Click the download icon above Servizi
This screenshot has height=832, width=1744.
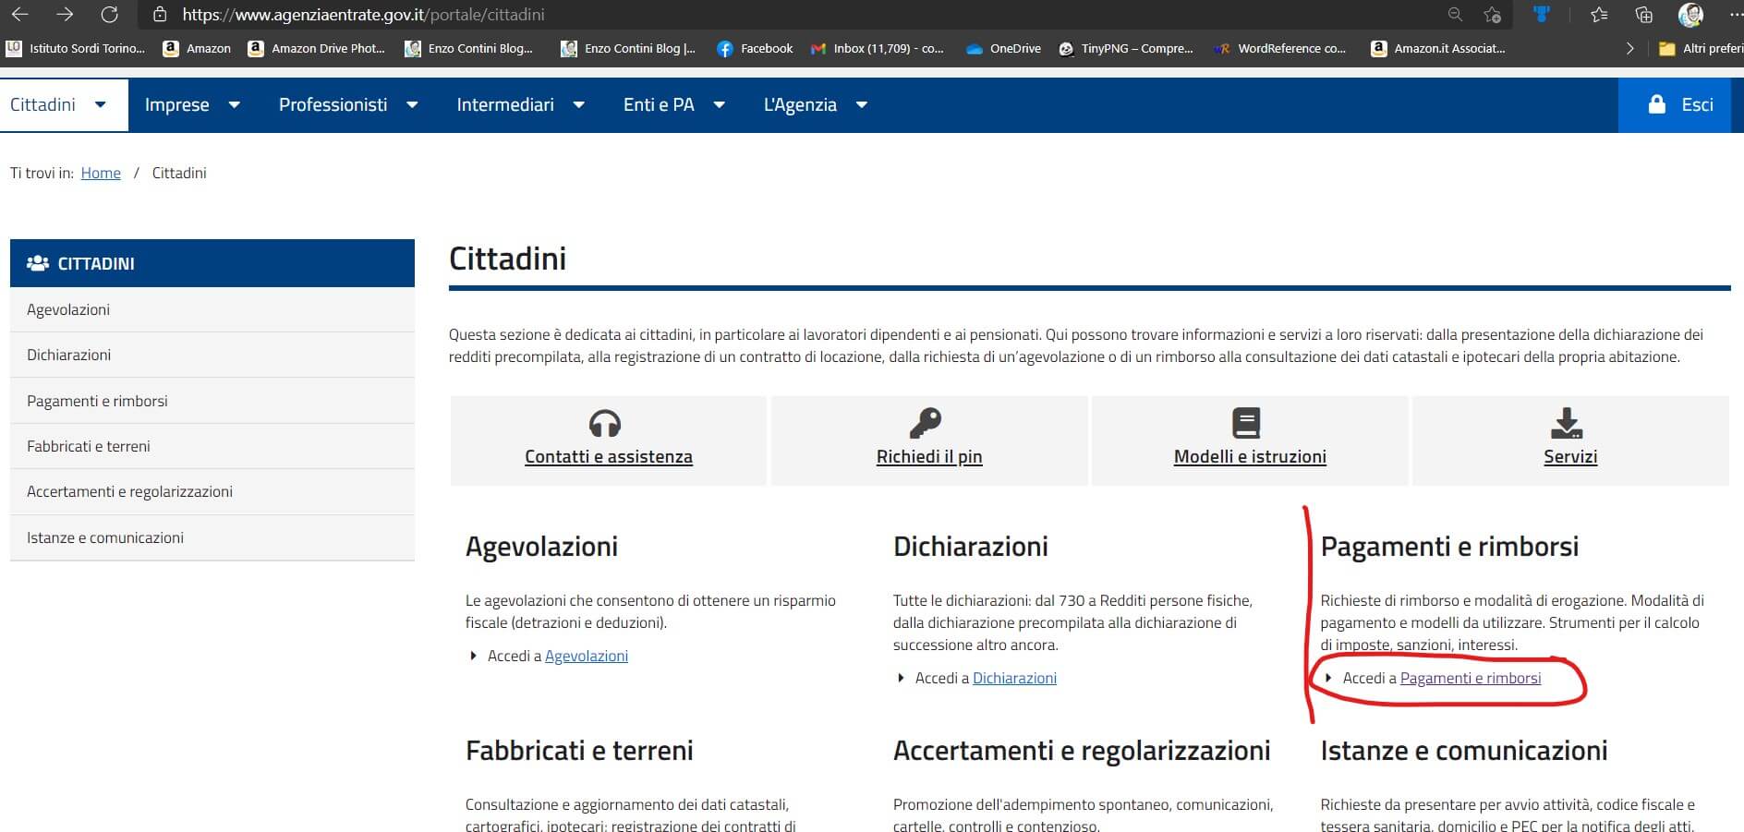(x=1567, y=423)
